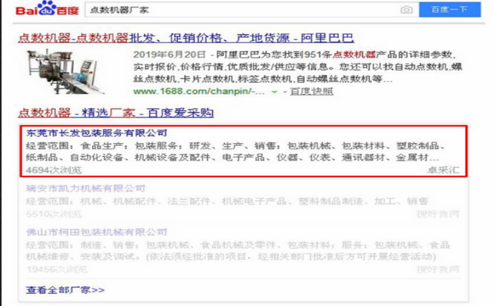
Task: Open the www.1688.com/chanpin URL link
Action: [x=199, y=91]
